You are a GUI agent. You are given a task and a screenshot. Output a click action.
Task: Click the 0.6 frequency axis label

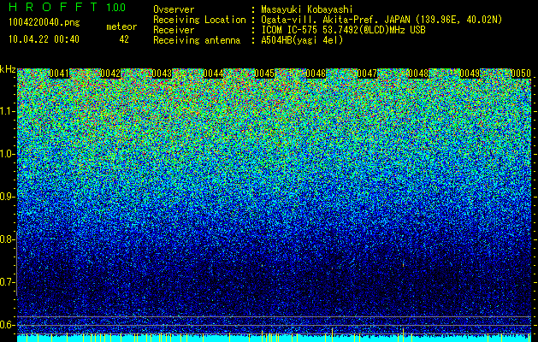(8, 325)
